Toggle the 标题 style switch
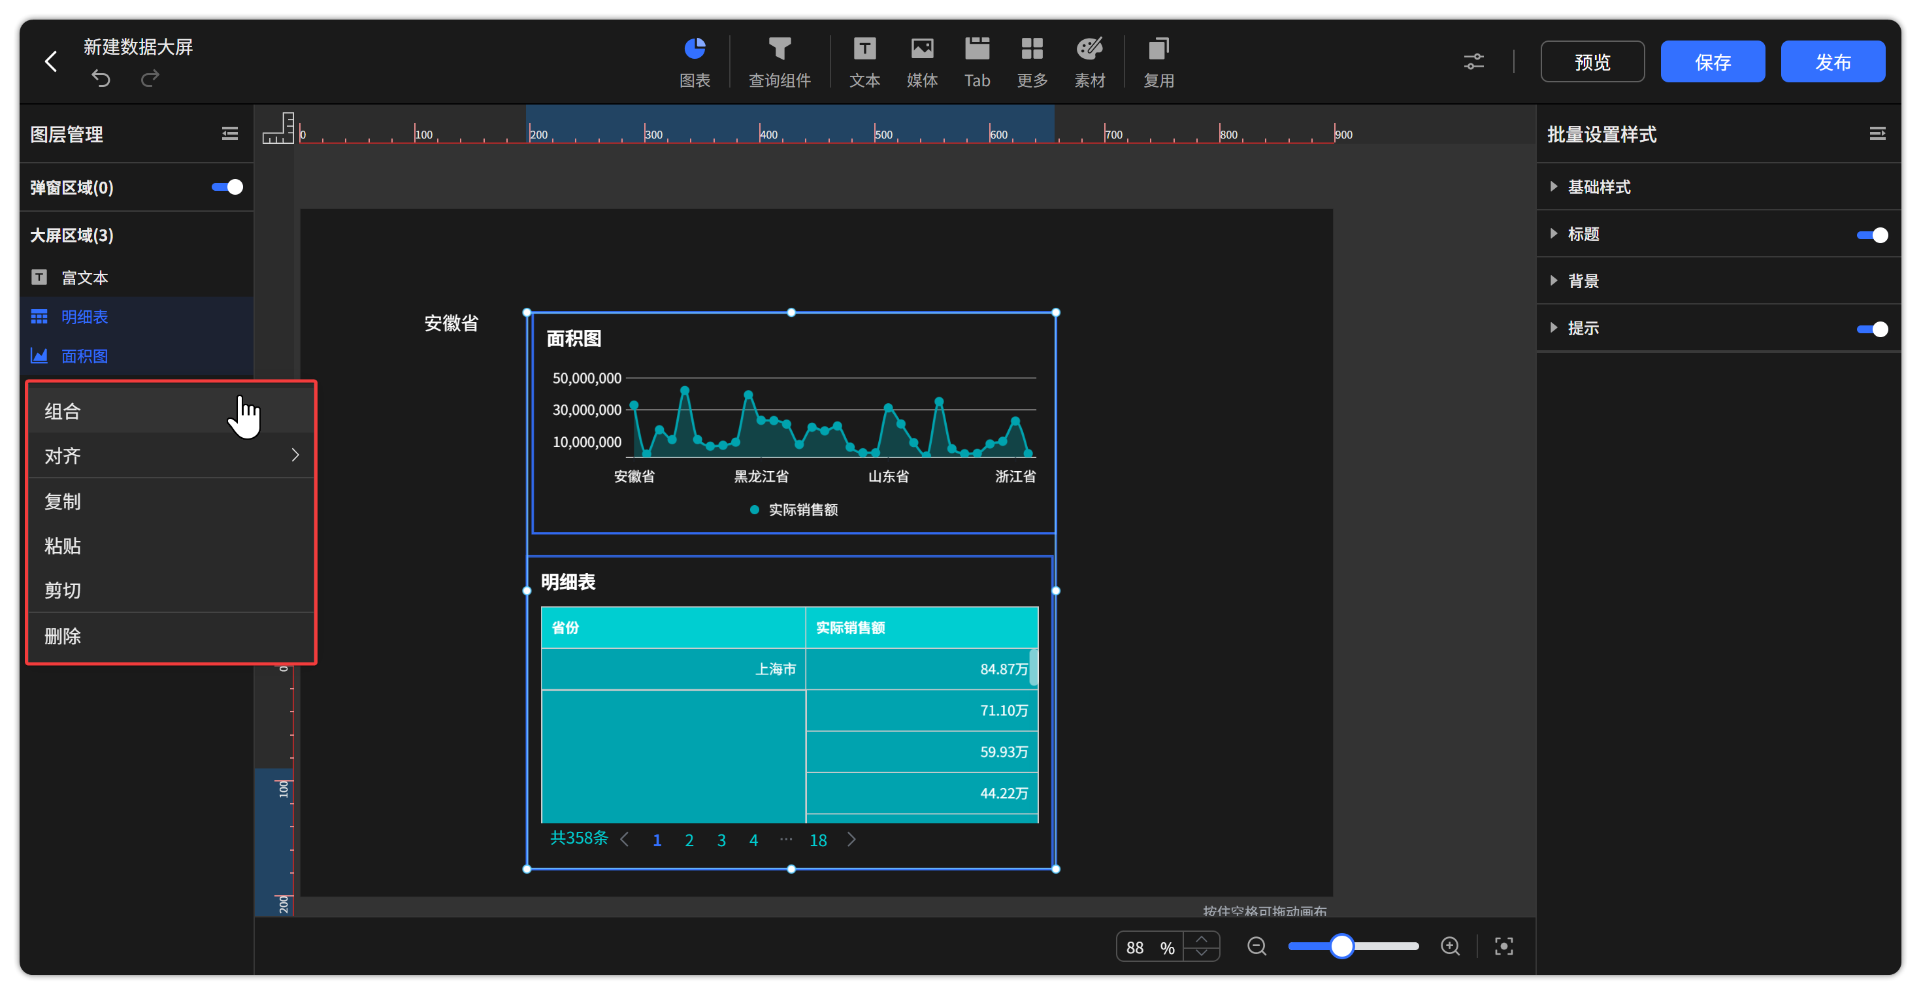Viewport: 1921px width, 988px height. click(x=1872, y=235)
